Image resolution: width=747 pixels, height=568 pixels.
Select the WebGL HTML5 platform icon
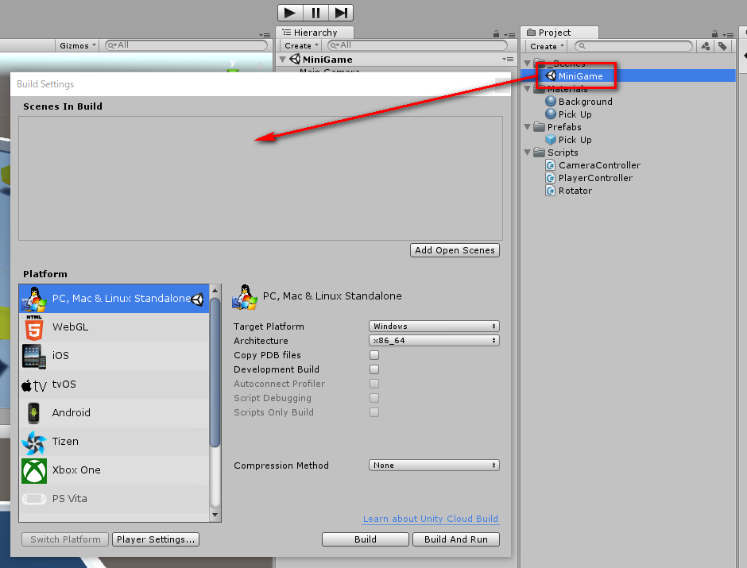pyautogui.click(x=34, y=327)
